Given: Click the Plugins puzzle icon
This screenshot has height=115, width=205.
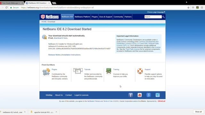Looking at the screenshot, I should click(46, 72).
